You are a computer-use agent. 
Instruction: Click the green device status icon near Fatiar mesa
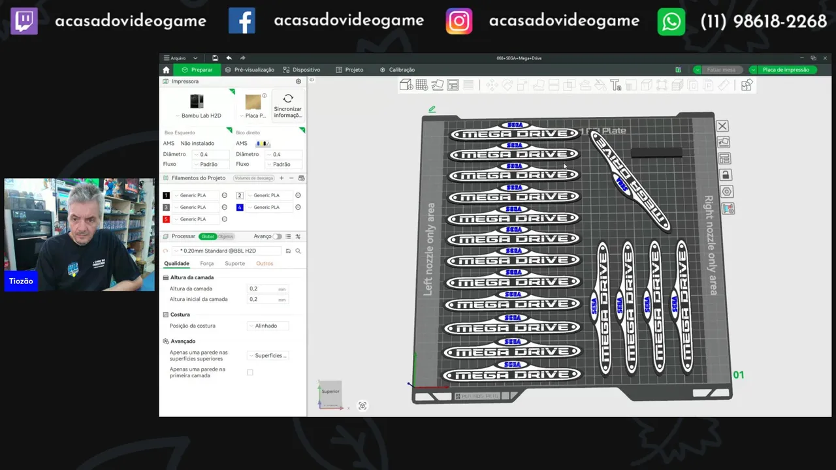point(678,70)
